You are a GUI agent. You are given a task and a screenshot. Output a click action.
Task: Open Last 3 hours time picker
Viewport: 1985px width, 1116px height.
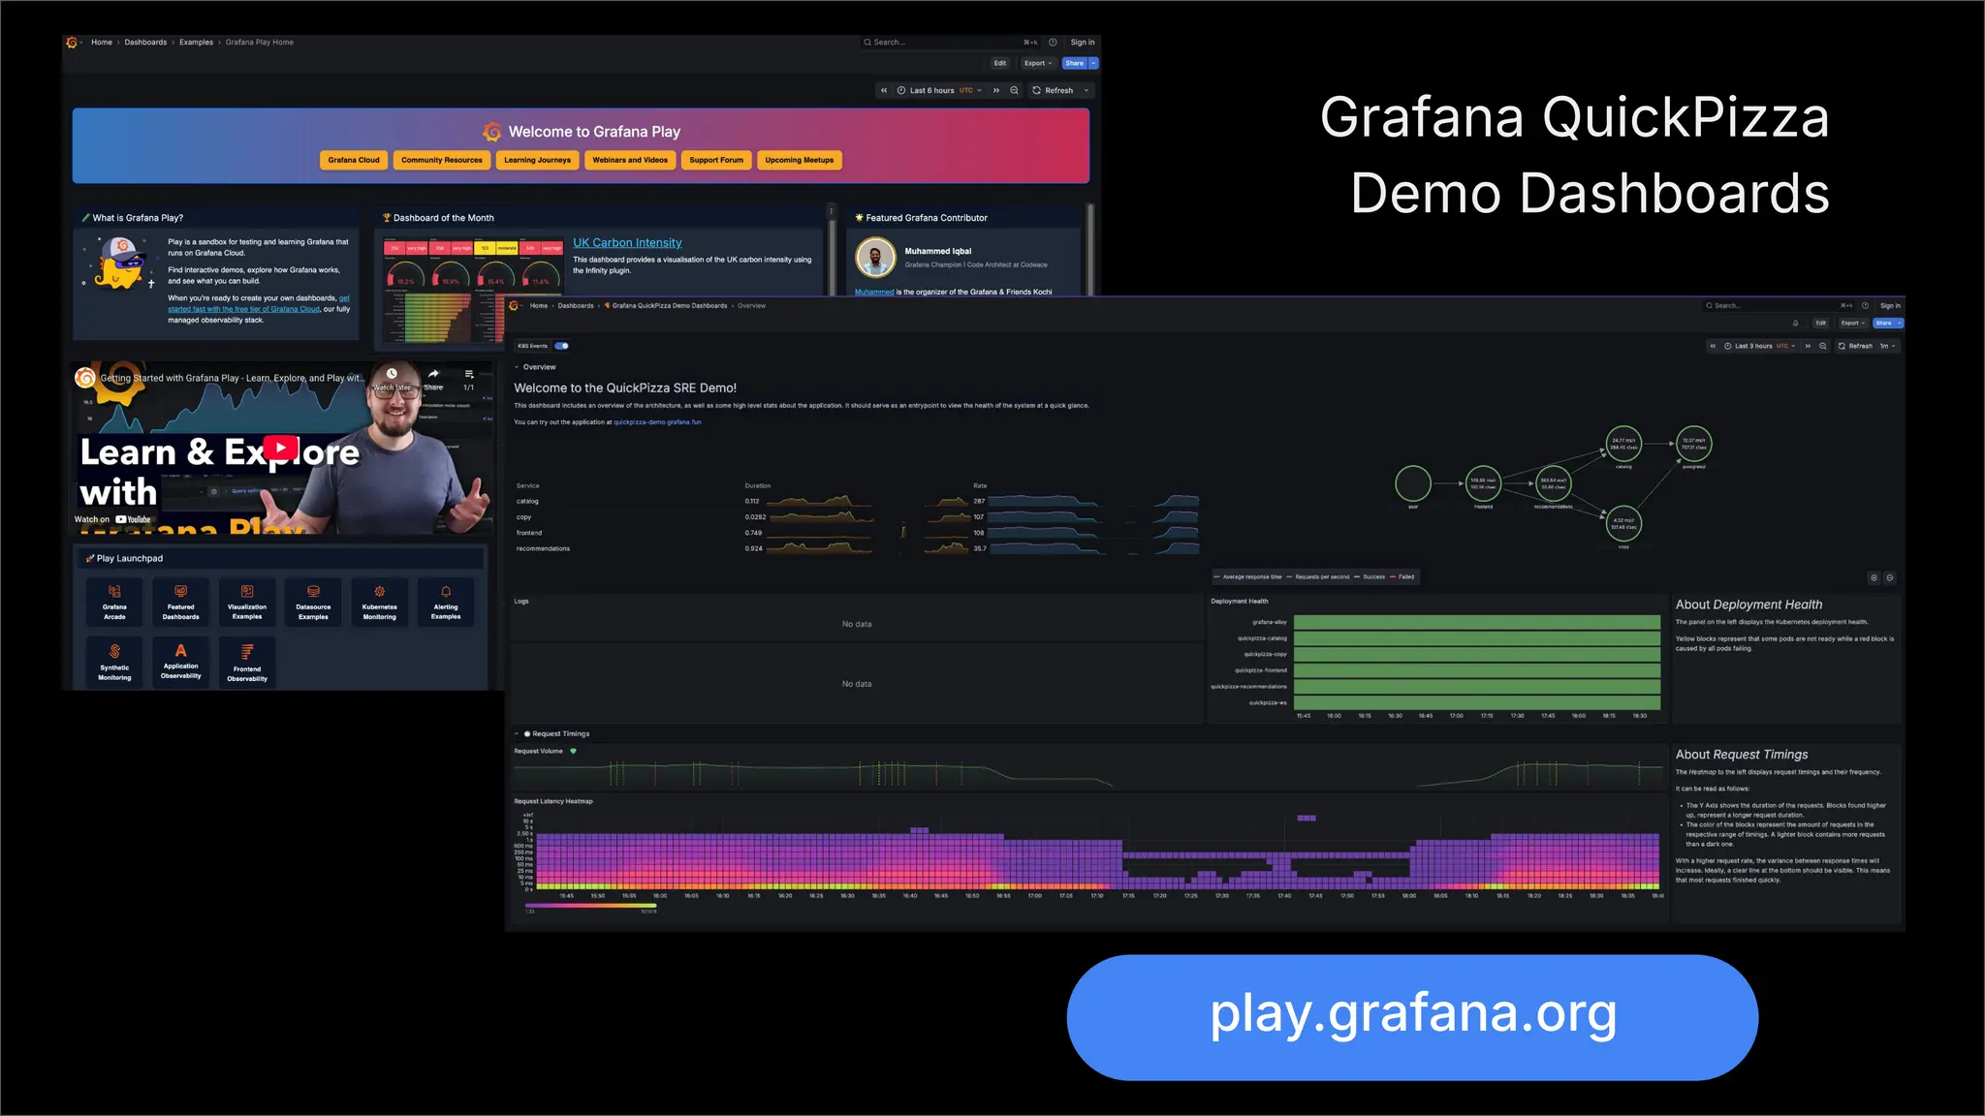1760,346
